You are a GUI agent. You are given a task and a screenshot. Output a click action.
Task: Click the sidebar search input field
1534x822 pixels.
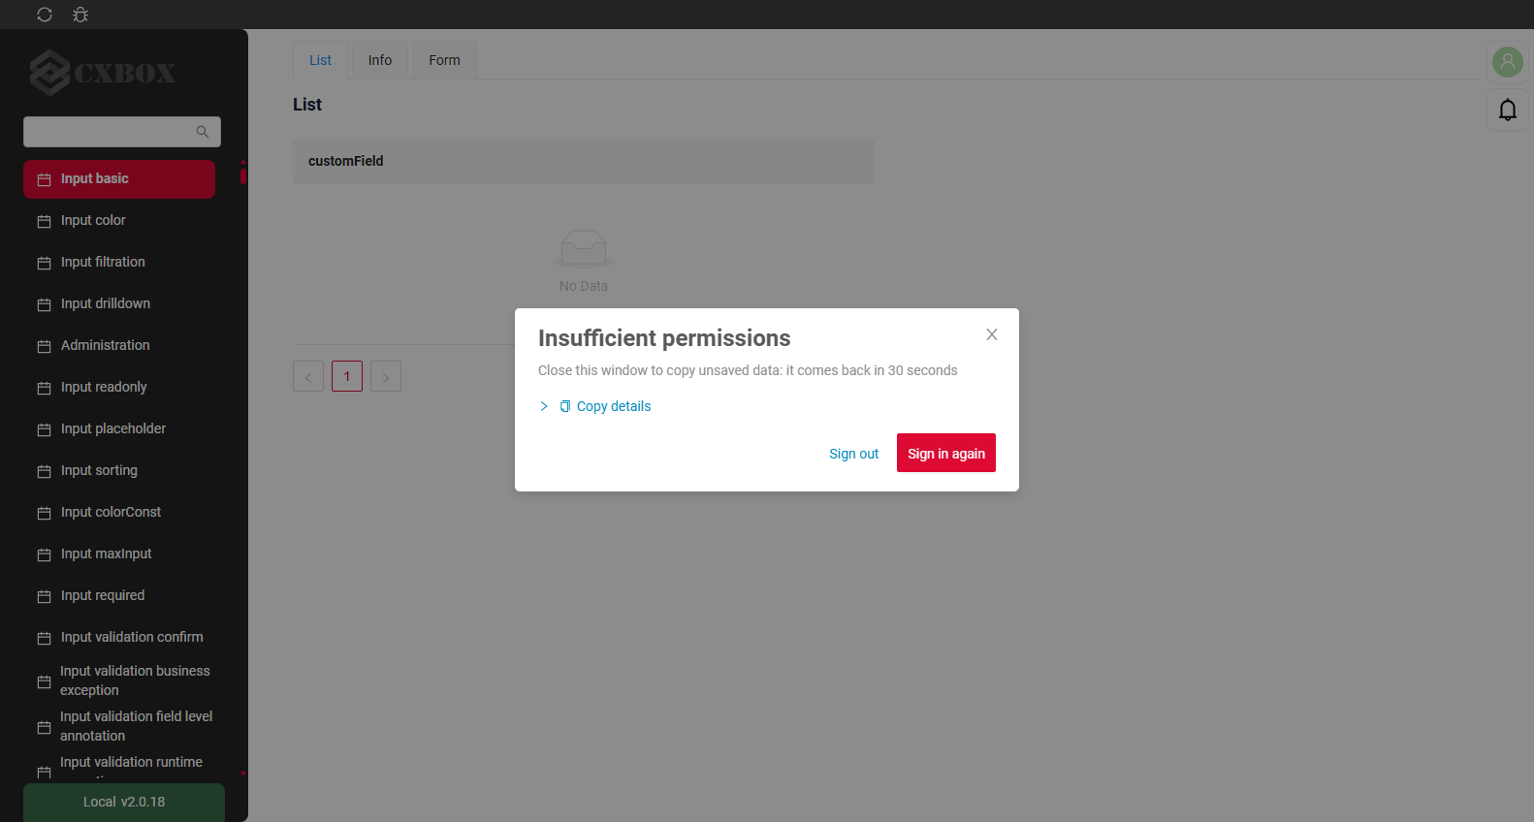122,132
